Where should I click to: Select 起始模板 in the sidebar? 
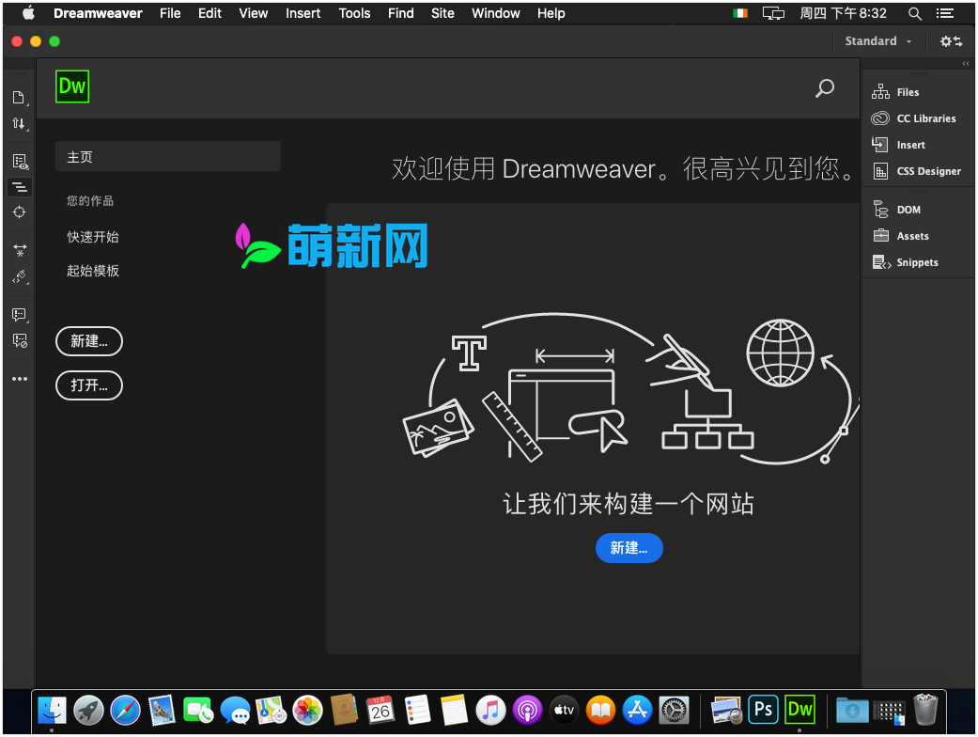[x=93, y=271]
